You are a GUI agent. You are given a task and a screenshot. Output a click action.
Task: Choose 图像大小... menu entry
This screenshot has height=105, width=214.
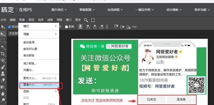click(x=39, y=85)
